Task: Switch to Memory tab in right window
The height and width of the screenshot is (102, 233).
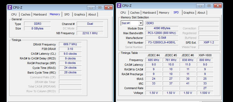Action: [x=164, y=13]
